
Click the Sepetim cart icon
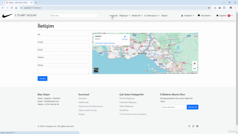(x=217, y=16)
